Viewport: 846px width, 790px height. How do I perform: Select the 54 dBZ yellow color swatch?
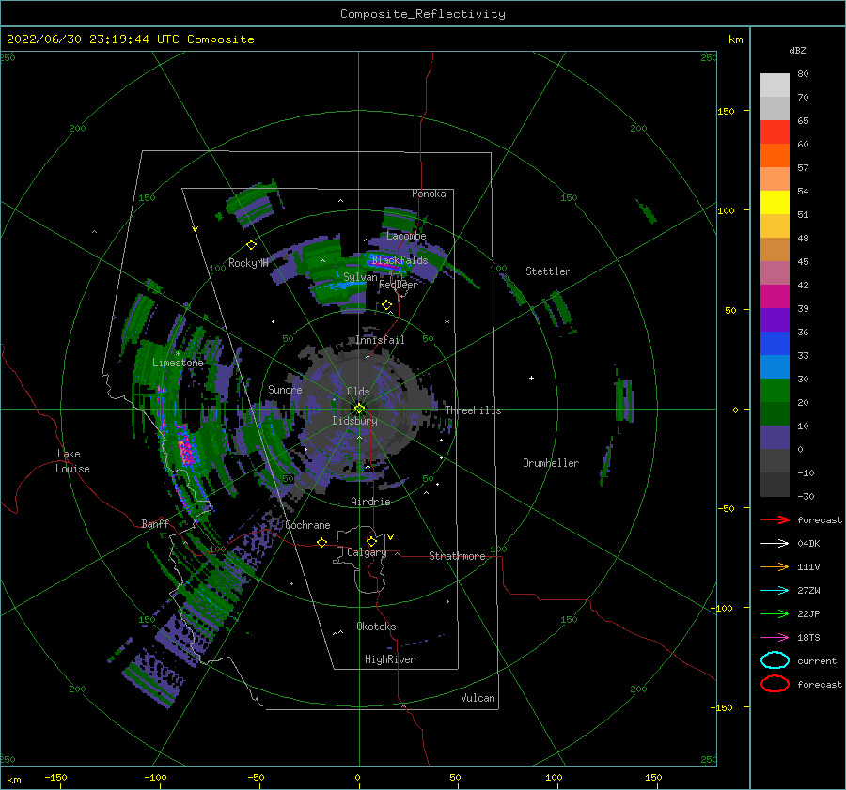(x=775, y=202)
